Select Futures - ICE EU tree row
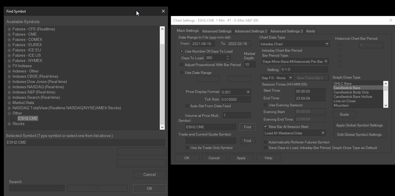The image size is (395, 196). [x=27, y=50]
